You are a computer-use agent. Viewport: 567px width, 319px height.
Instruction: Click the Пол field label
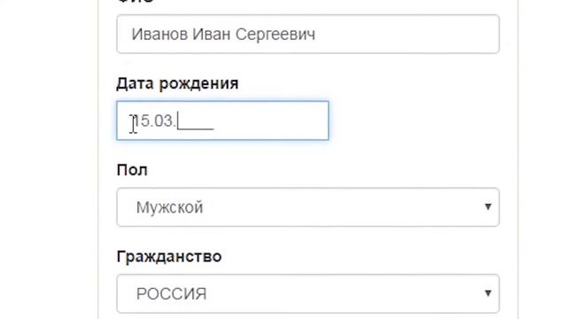(132, 170)
